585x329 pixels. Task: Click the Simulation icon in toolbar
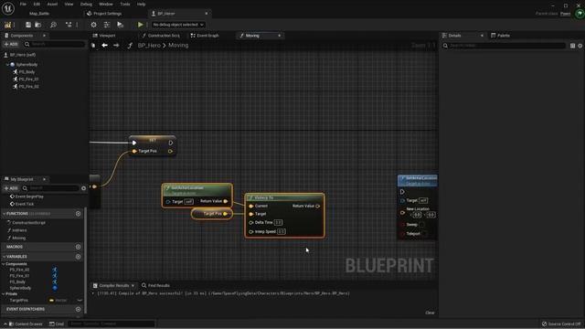[120, 25]
